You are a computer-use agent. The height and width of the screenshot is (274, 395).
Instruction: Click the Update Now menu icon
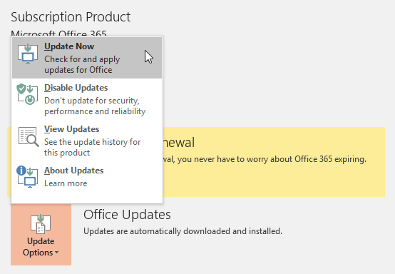coord(28,54)
